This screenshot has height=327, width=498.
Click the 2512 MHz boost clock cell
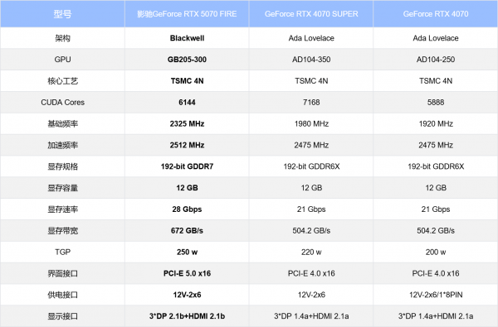pos(187,145)
